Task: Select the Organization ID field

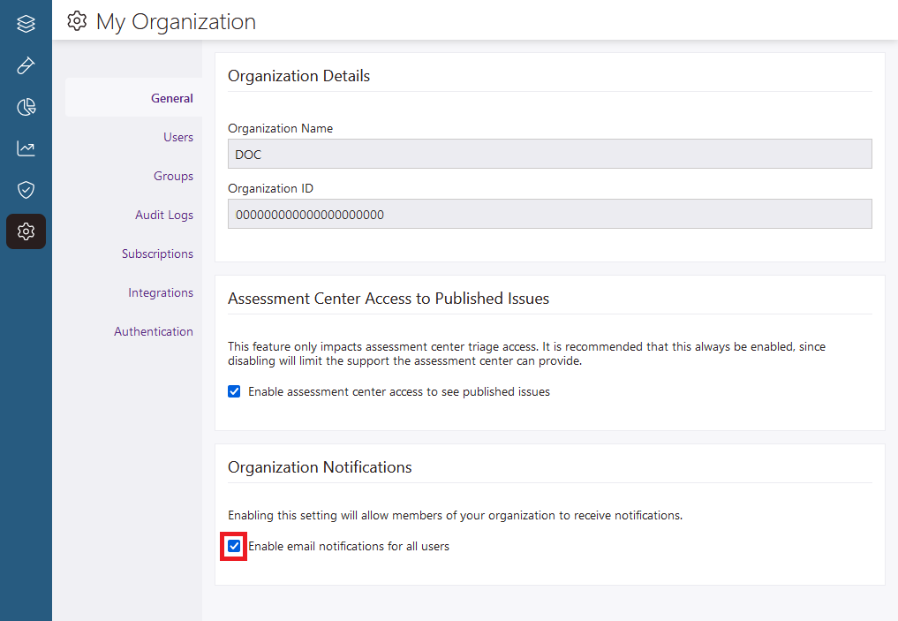Action: (549, 214)
